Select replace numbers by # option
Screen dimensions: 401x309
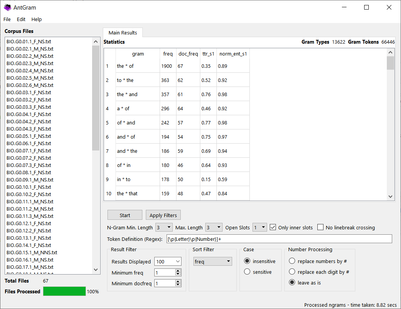[292, 261]
